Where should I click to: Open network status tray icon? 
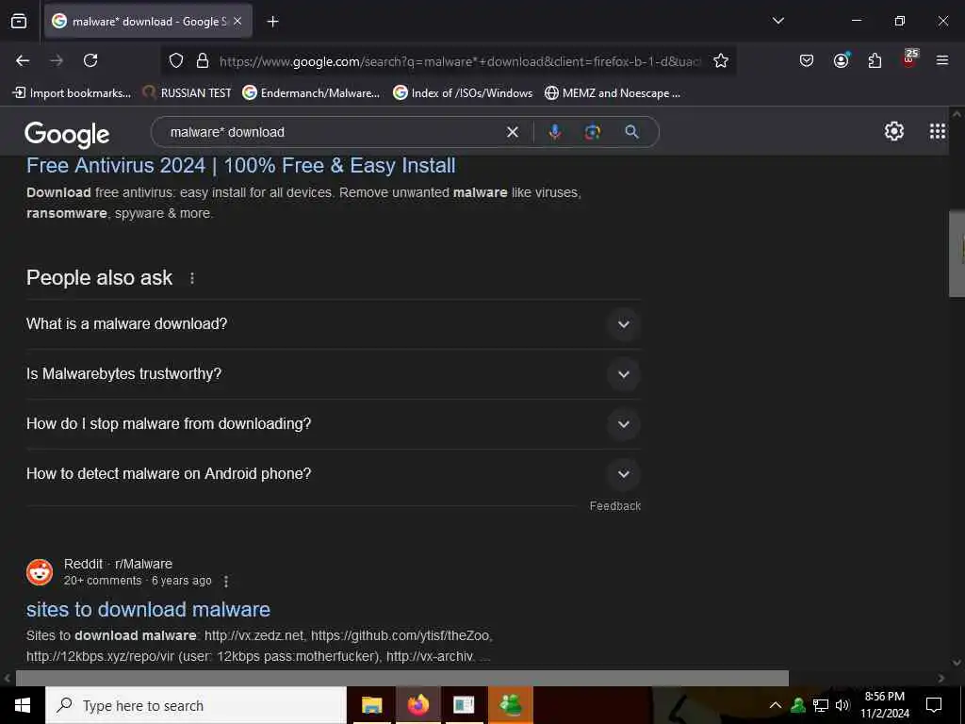click(821, 705)
